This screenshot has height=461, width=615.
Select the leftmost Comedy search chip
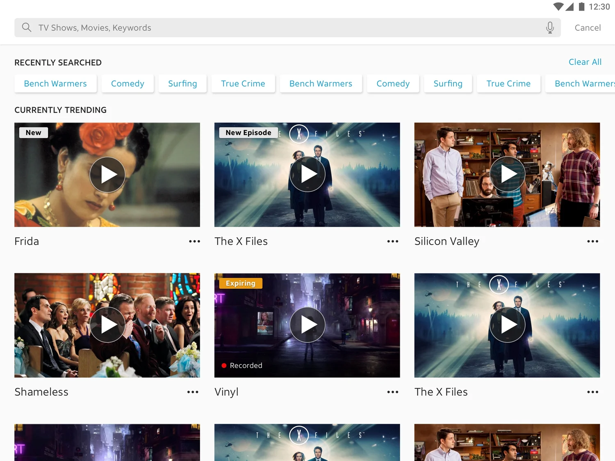click(128, 84)
